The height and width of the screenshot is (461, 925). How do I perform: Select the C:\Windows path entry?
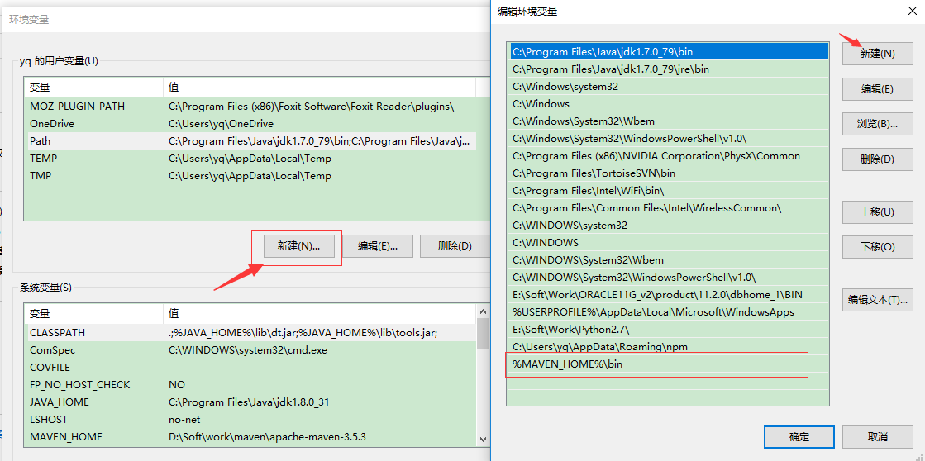point(669,104)
